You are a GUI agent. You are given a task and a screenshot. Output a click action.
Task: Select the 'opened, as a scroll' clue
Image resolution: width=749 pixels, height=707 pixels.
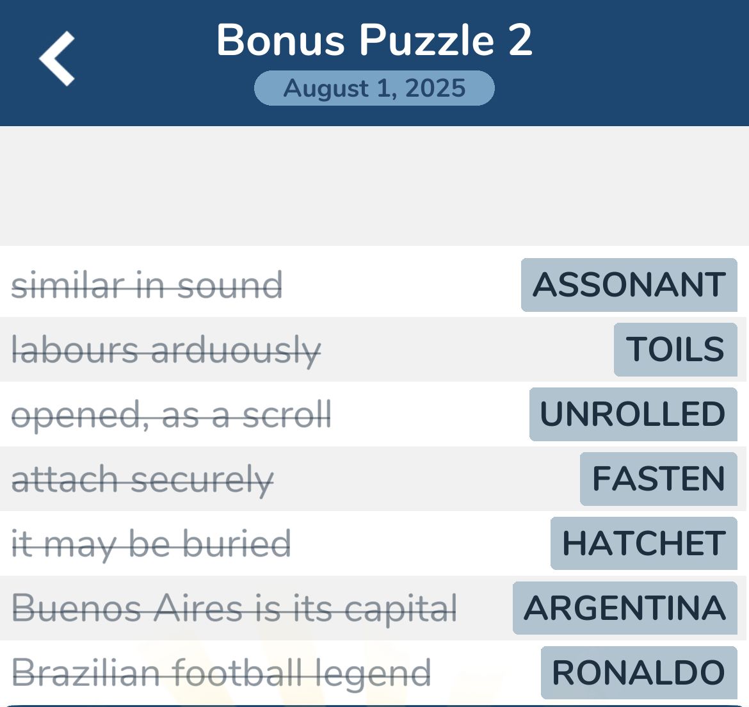tap(172, 415)
